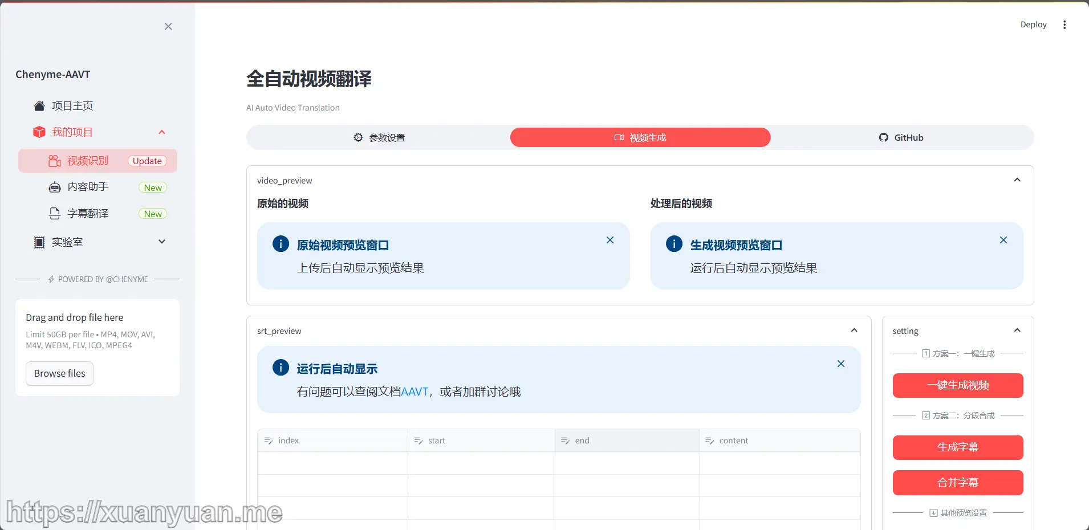Click the GitHub logo icon

point(884,137)
